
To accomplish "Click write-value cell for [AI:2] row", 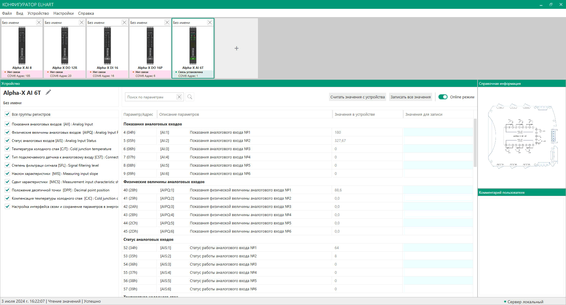I will (438, 141).
